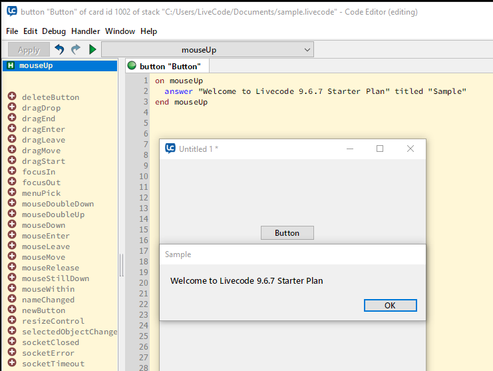Open the Debug menu
Viewport: 493px width, 371px height.
54,31
